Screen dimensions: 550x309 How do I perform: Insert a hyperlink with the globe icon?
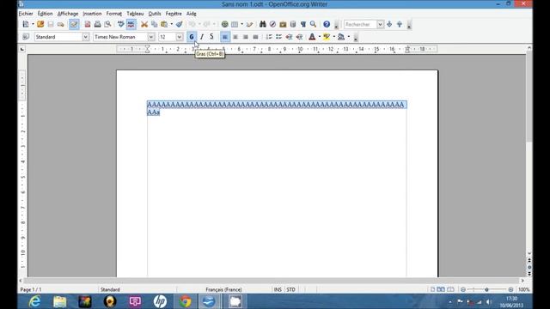[224, 24]
